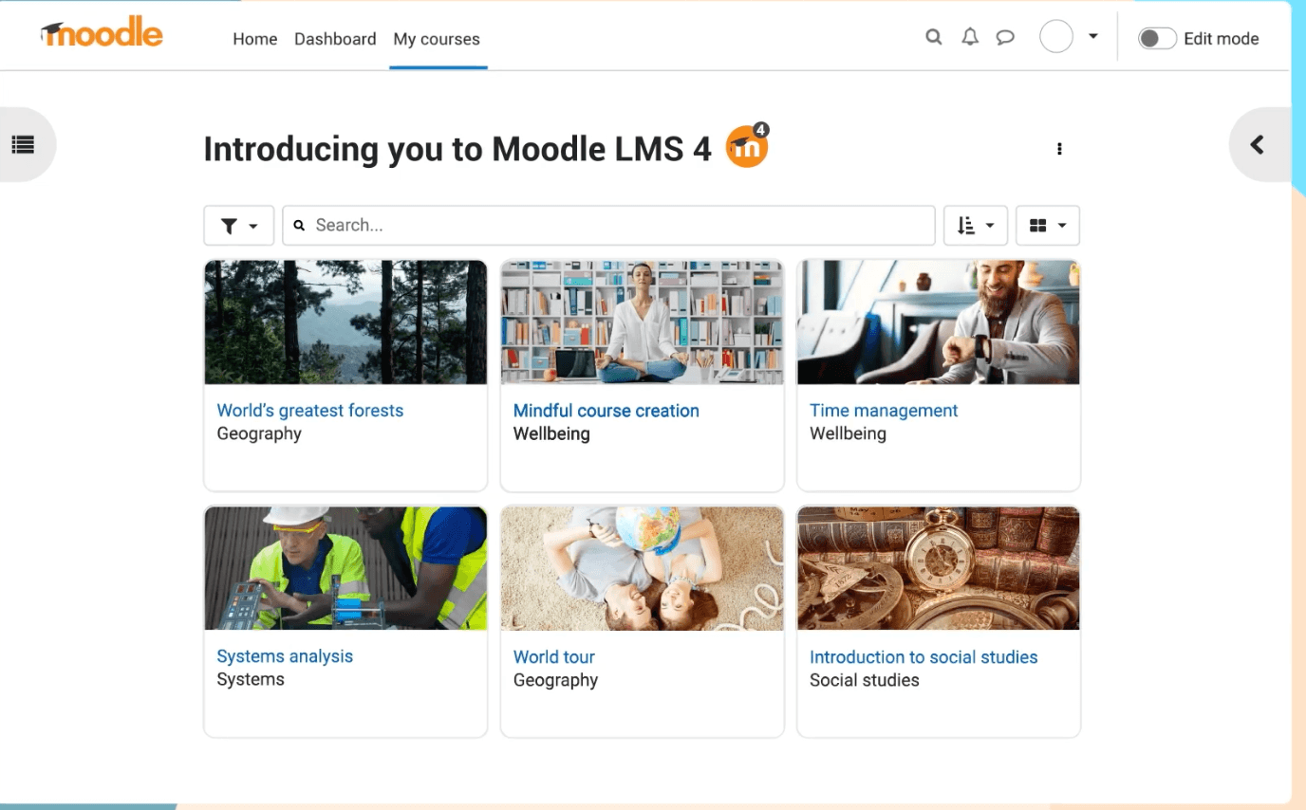Click the Systems analysis course thumbnail
Screen dimensions: 1306x810
point(345,568)
